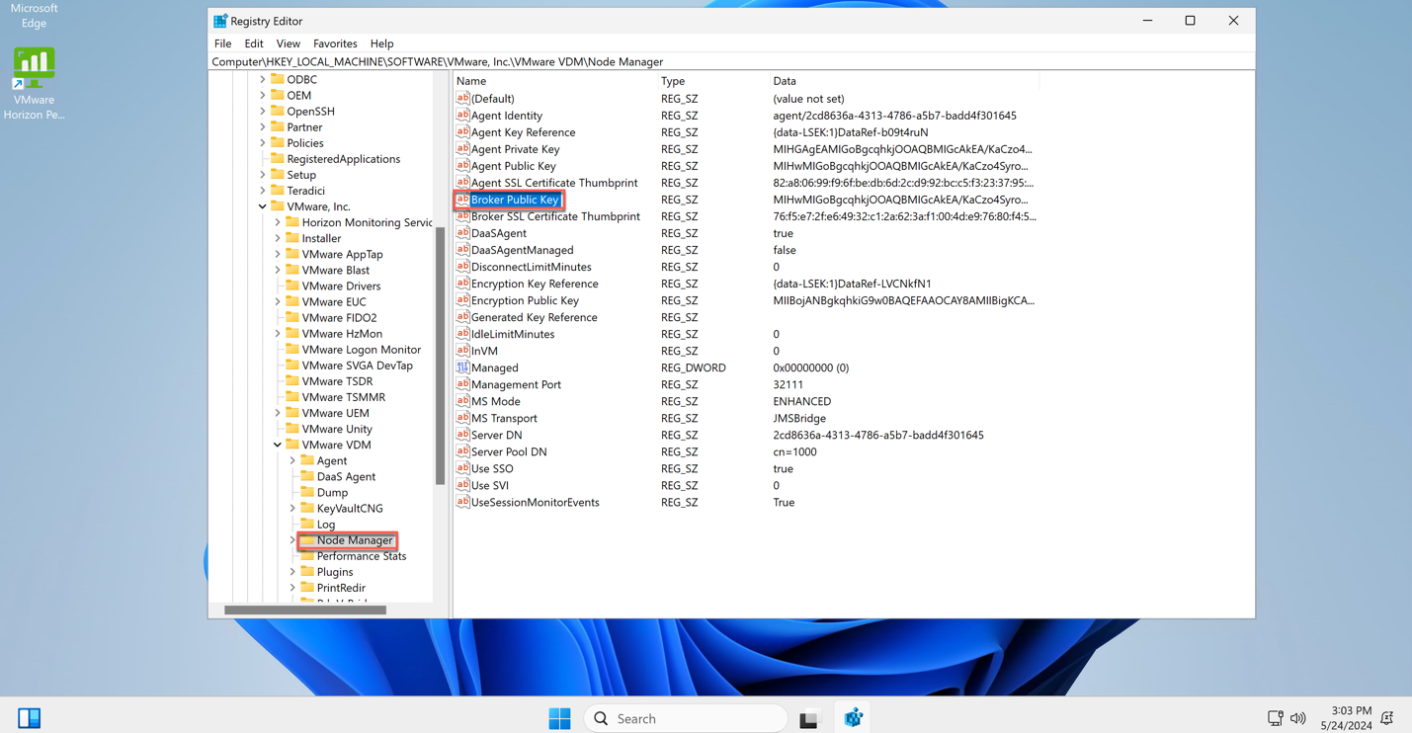The width and height of the screenshot is (1412, 733).
Task: Open volume control in system tray
Action: click(x=1298, y=718)
